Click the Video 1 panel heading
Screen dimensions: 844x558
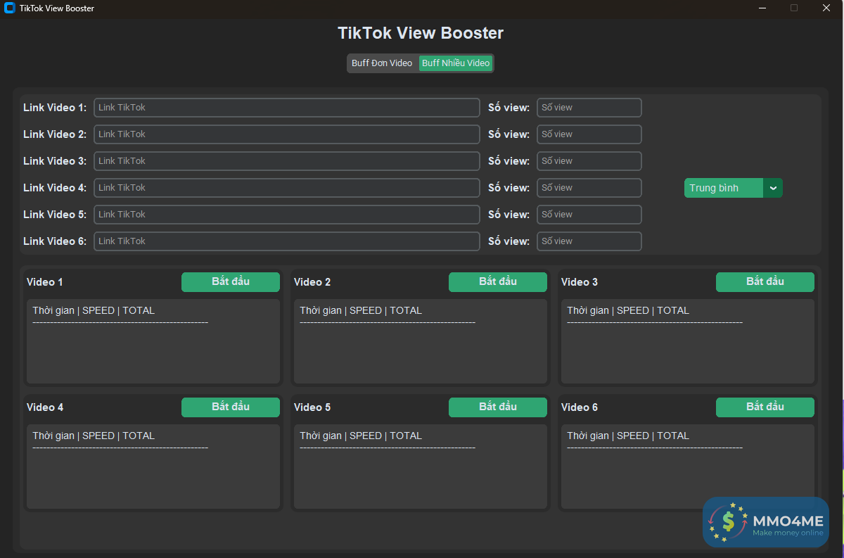pyautogui.click(x=45, y=282)
